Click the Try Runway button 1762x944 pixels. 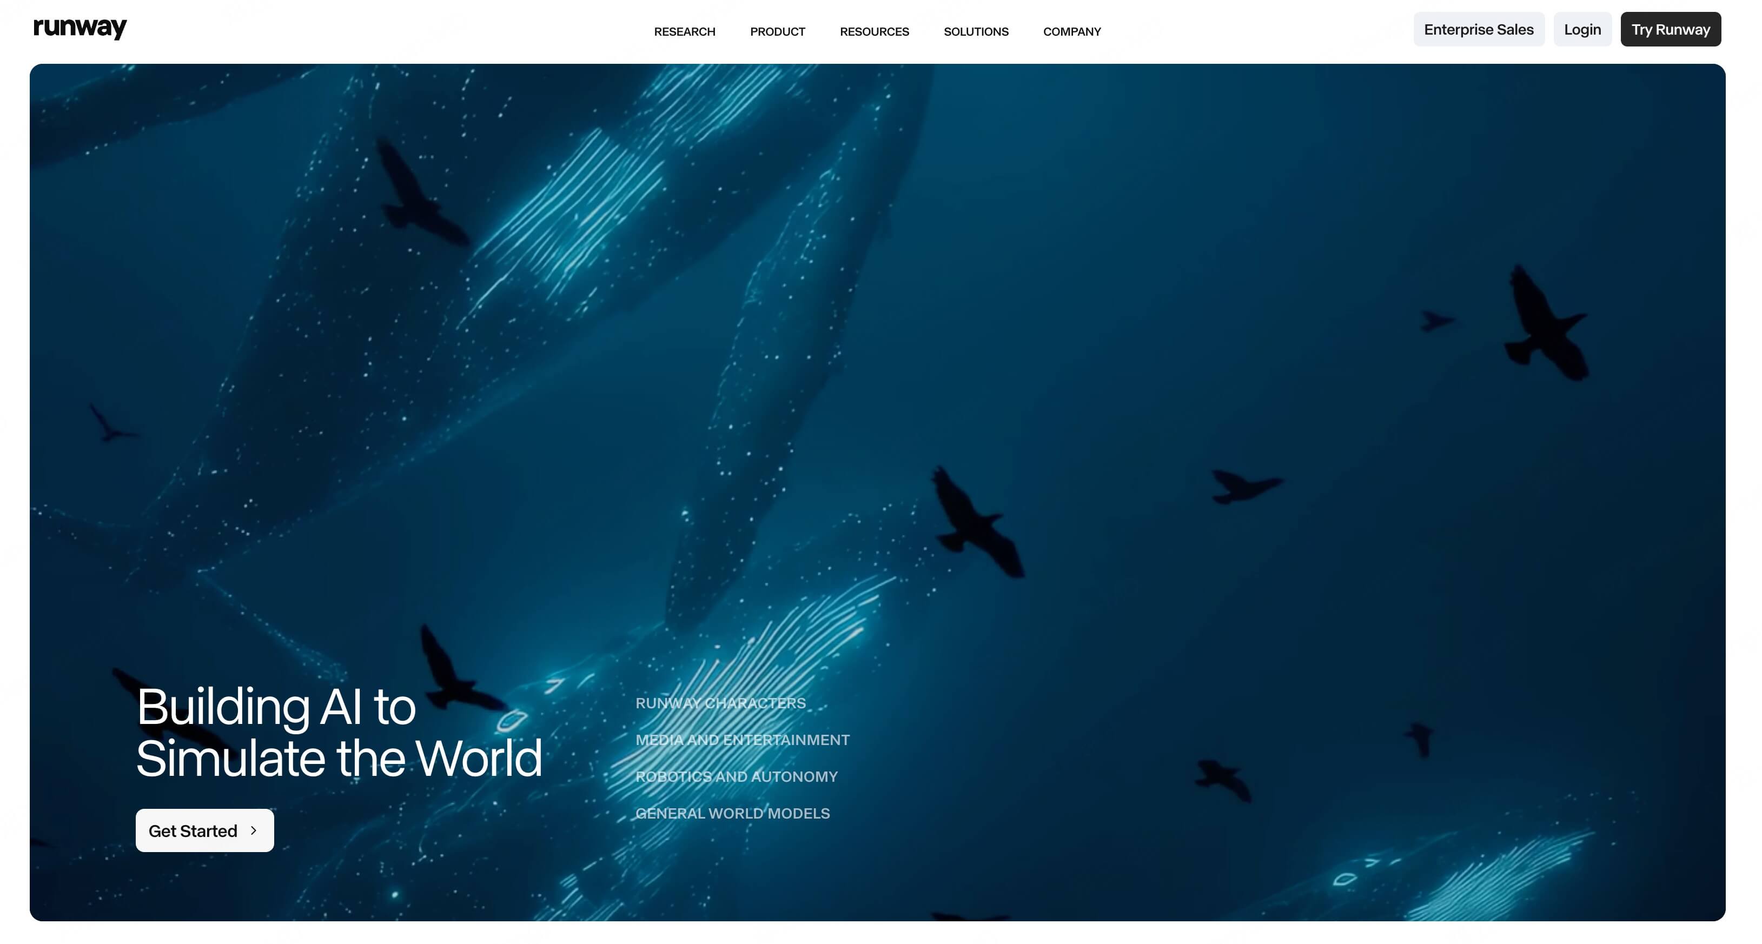[1671, 29]
